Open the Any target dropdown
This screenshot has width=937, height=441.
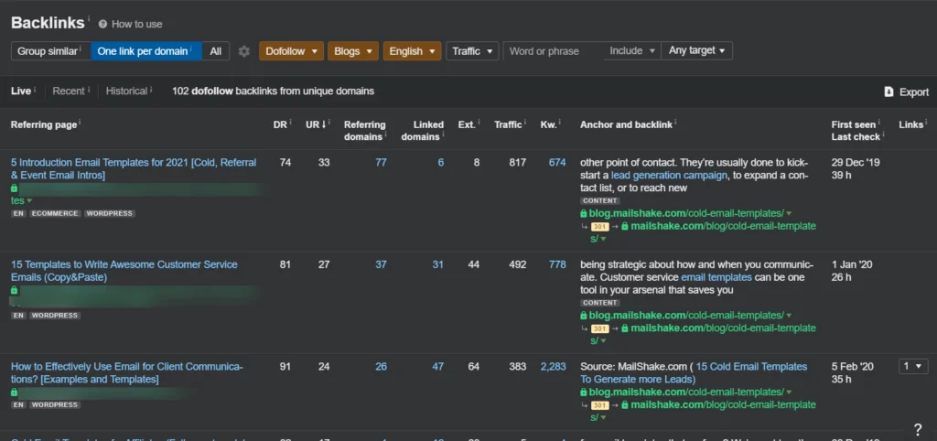pos(696,51)
